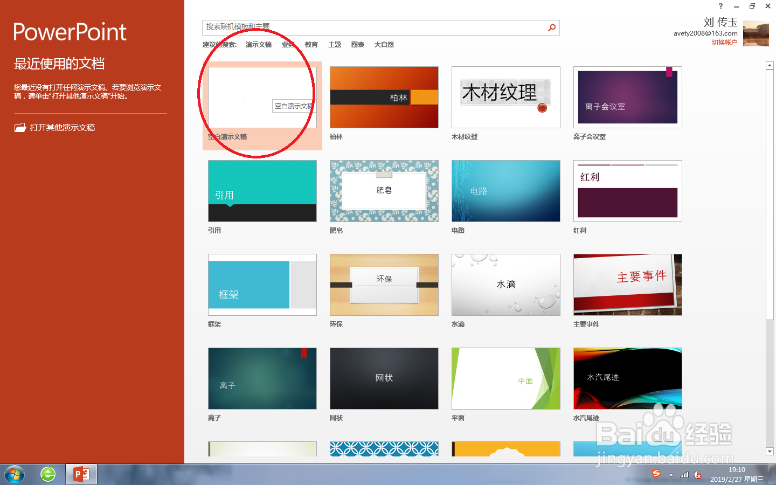The width and height of the screenshot is (776, 485).
Task: Click the network signal icon in system tray
Action: [x=684, y=475]
